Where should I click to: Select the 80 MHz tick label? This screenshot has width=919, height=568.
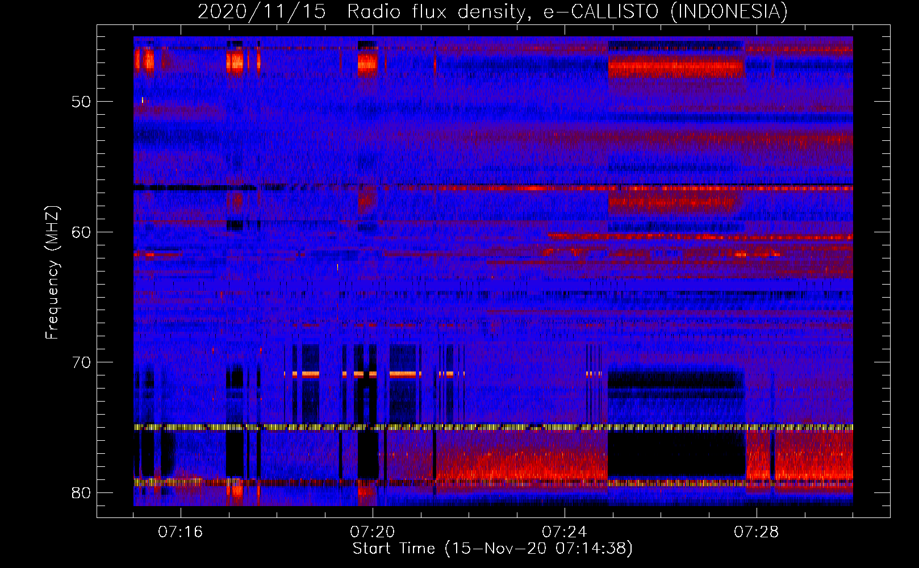pos(81,492)
